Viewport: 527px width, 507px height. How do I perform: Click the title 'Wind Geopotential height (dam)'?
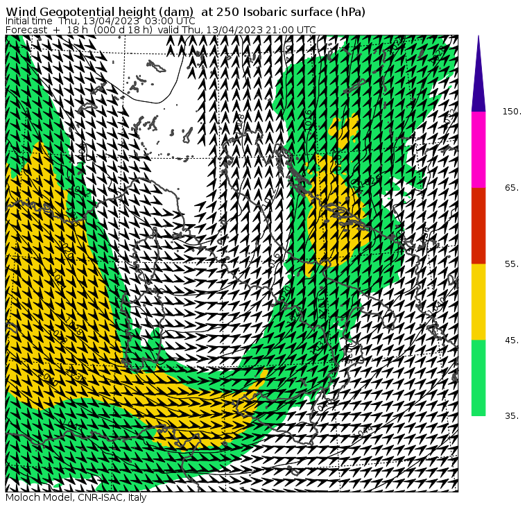(x=99, y=12)
